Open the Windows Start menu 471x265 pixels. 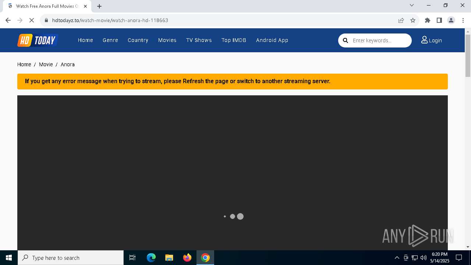[9, 258]
